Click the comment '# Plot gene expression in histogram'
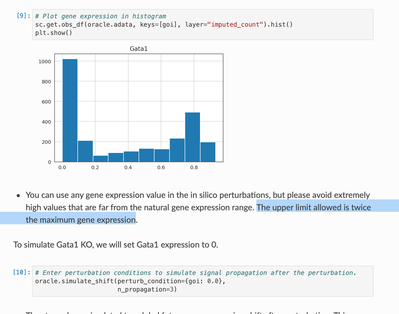Image resolution: width=399 pixels, height=314 pixels. coord(100,16)
